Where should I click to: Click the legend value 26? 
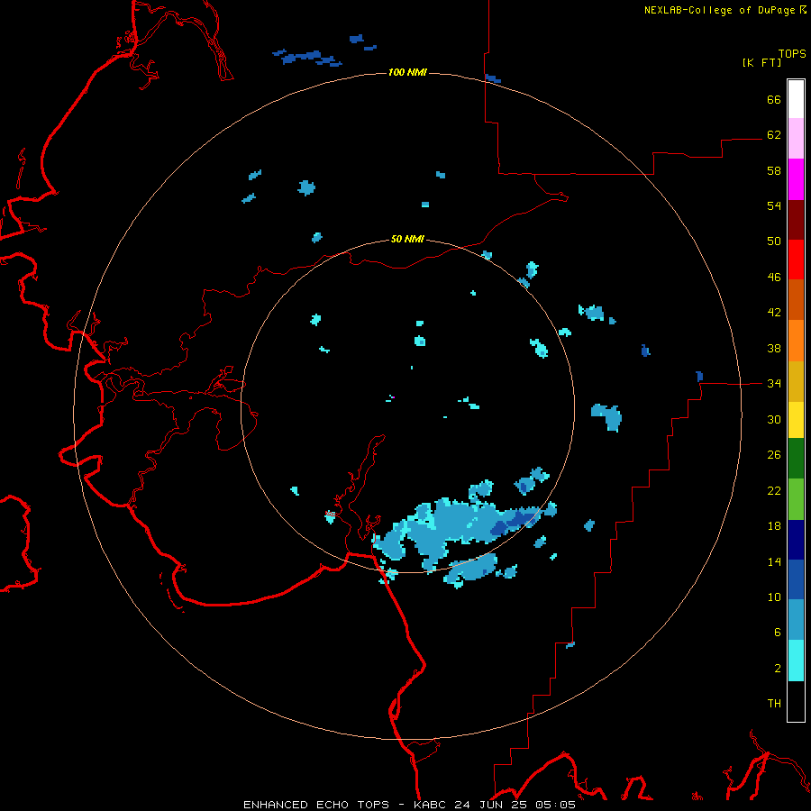(x=774, y=455)
